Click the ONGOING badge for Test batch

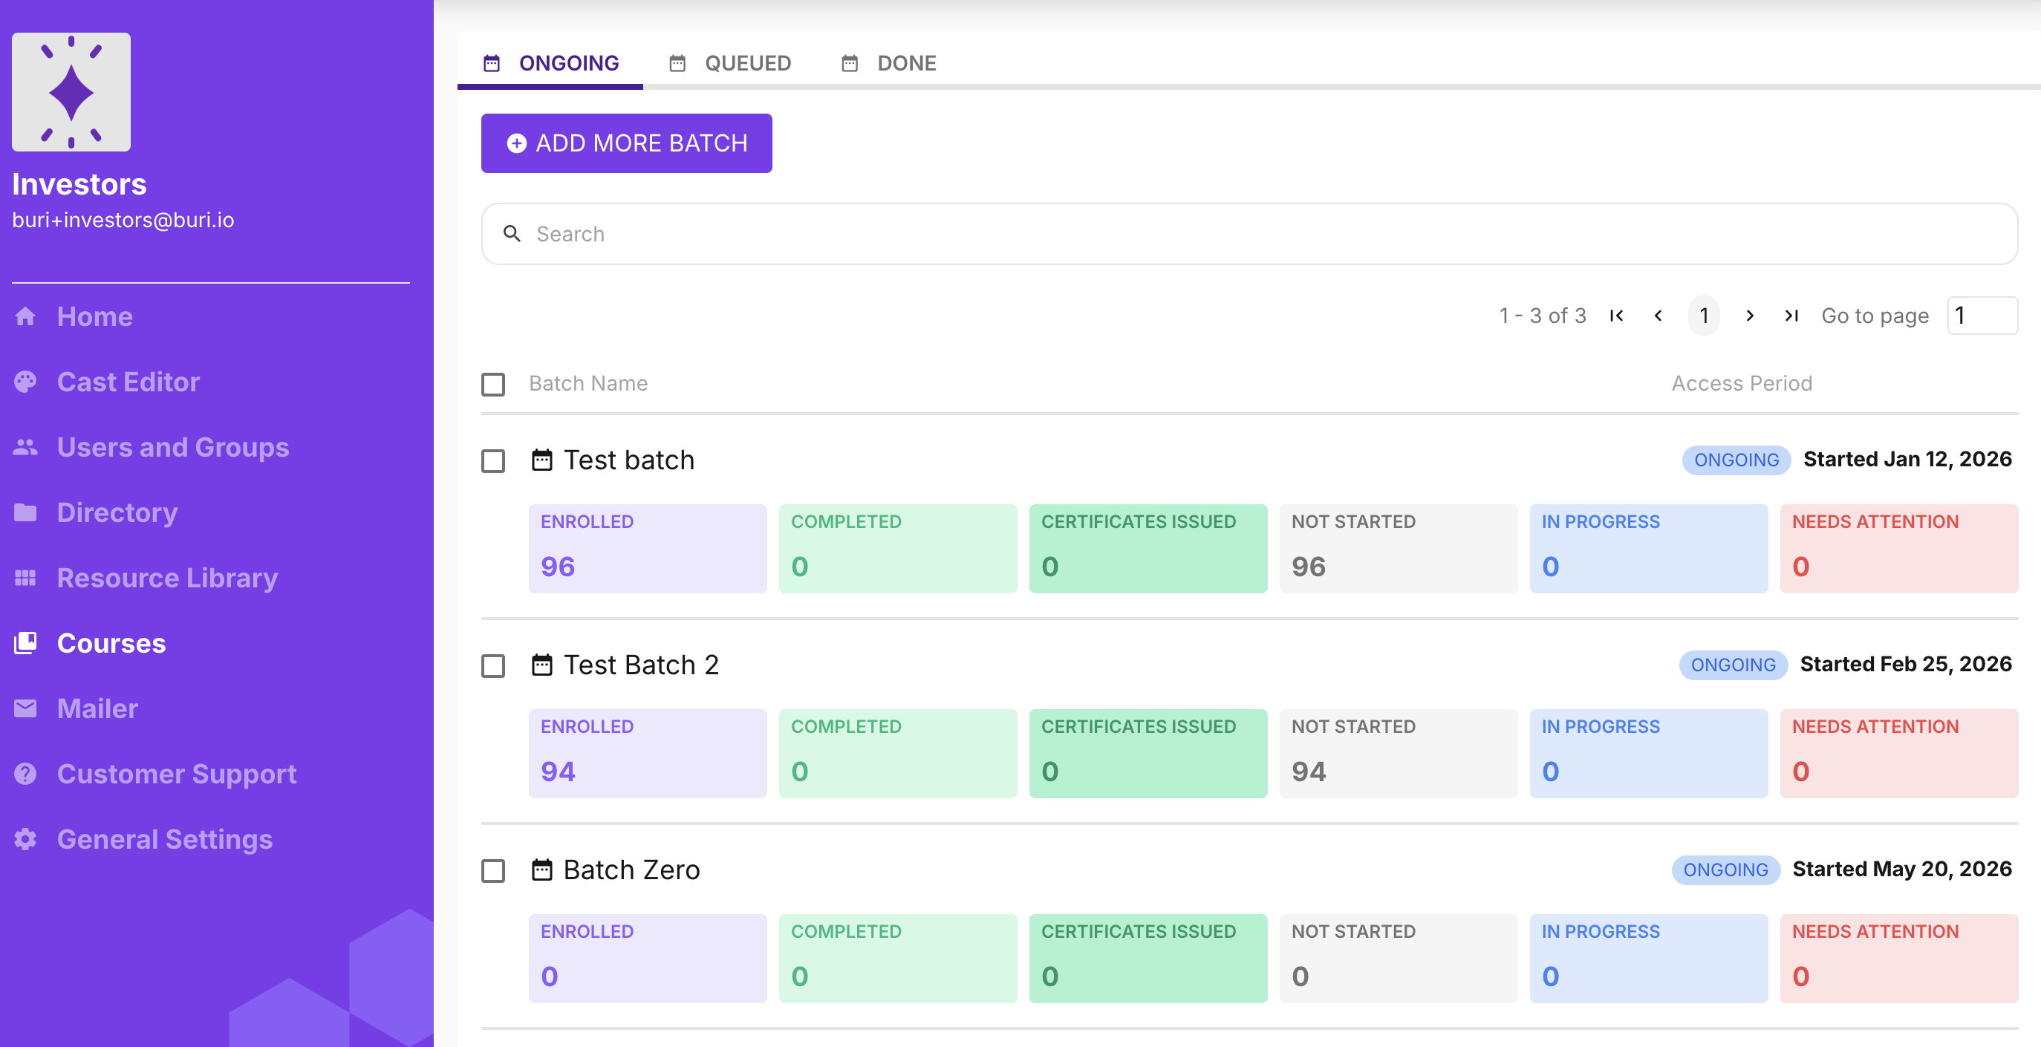(1736, 460)
